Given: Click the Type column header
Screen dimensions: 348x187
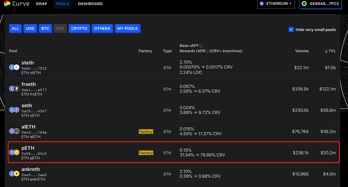Looking at the screenshot, I should (167, 51).
